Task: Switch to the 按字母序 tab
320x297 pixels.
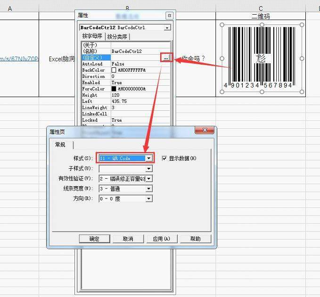Action: (x=92, y=36)
